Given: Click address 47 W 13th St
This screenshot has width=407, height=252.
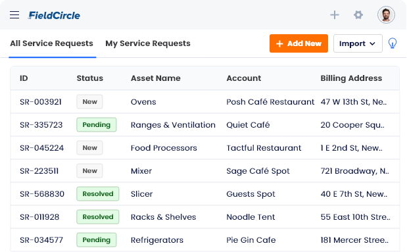Looking at the screenshot, I should 354,102.
